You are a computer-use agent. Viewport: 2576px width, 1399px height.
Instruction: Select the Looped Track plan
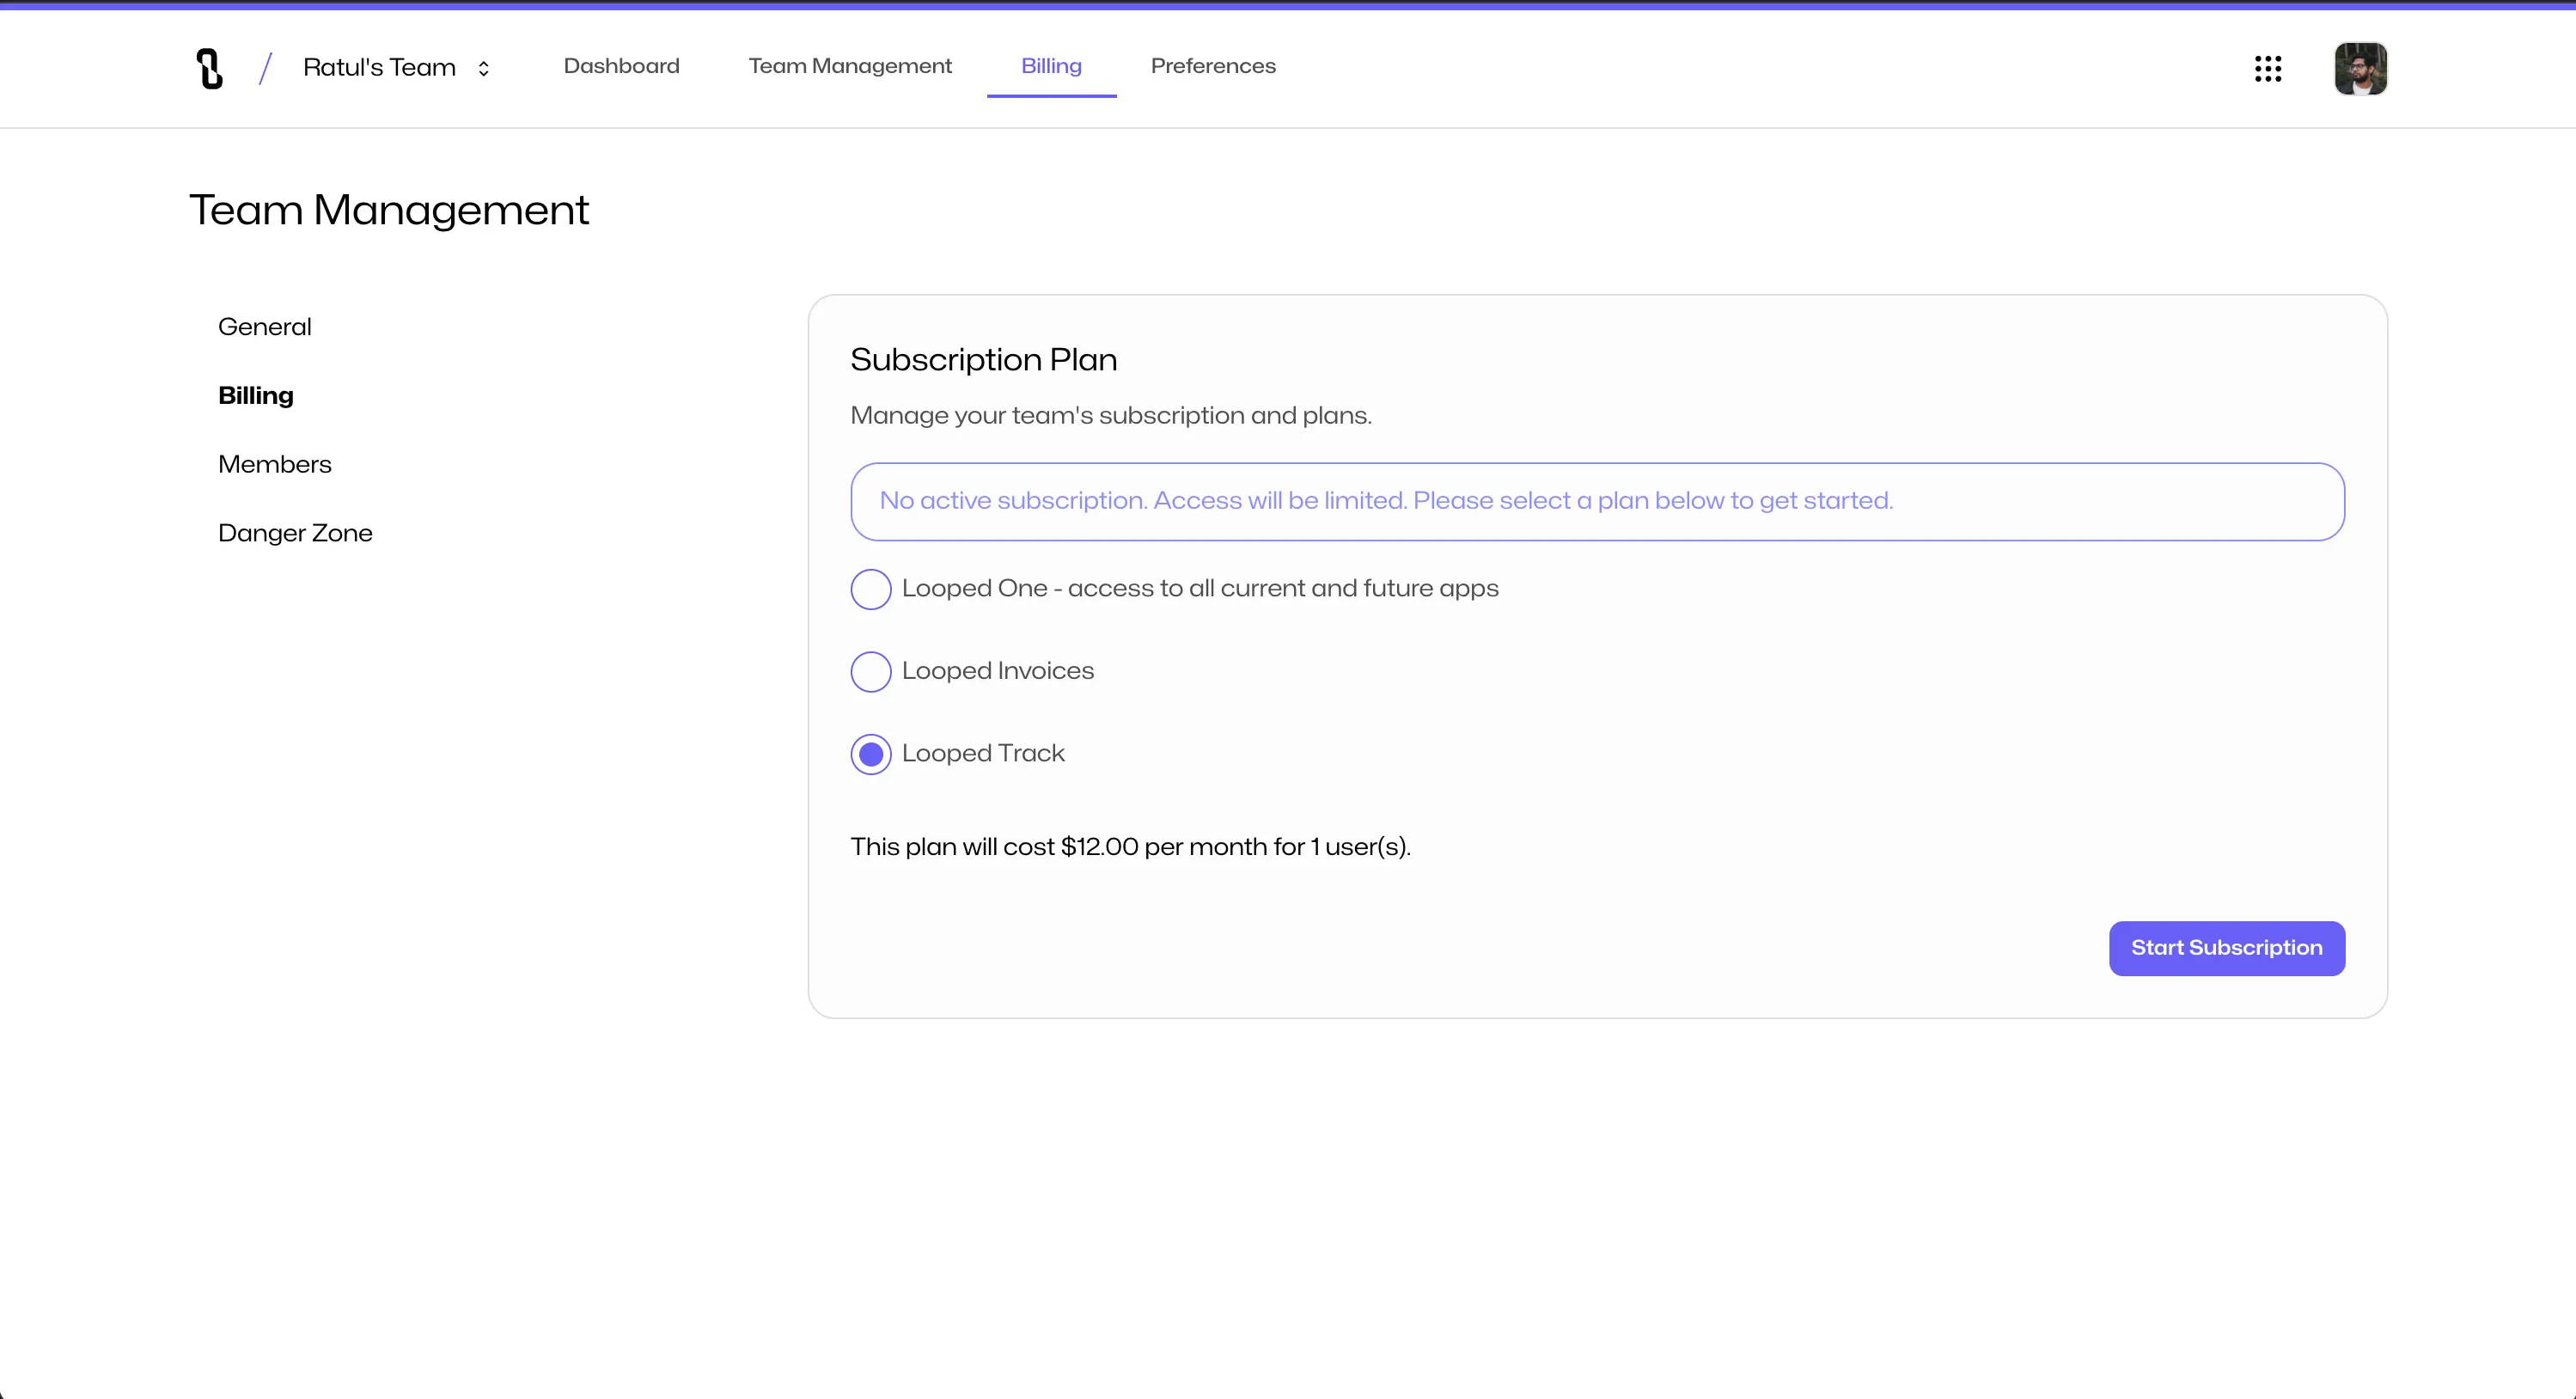tap(869, 753)
